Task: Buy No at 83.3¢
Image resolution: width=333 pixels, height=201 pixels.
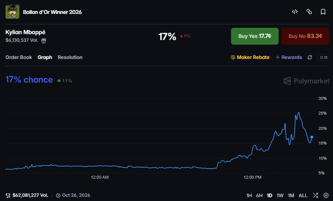Action: coord(305,36)
